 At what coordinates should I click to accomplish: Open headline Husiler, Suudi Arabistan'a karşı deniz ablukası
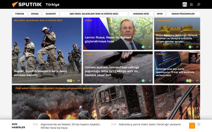tap(40, 73)
